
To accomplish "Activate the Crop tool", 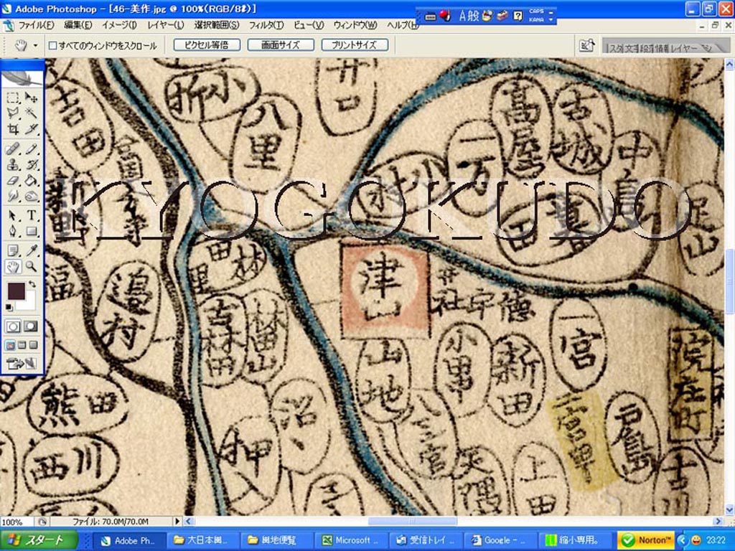I will [13, 128].
